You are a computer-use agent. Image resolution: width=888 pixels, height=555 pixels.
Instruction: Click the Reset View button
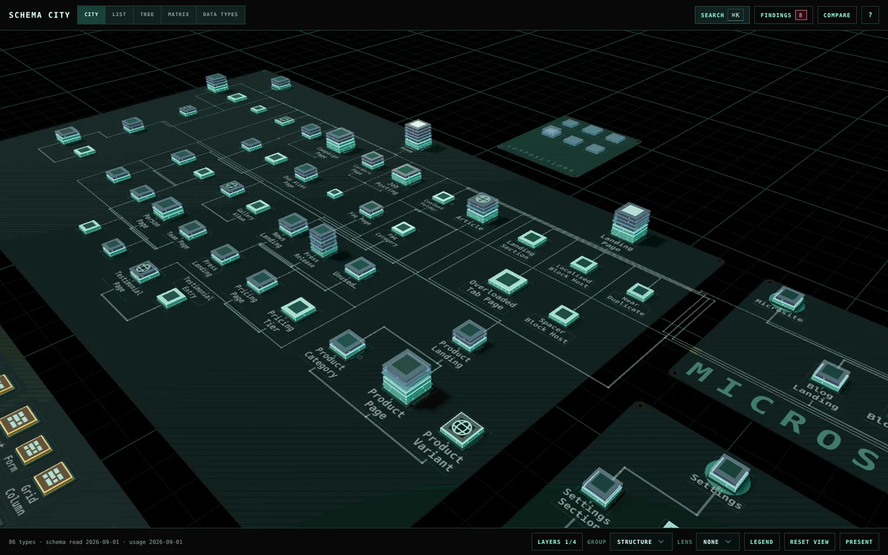(809, 542)
